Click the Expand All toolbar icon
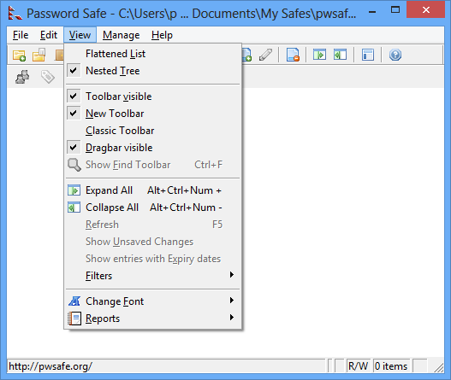This screenshot has height=380, width=451. click(x=319, y=55)
